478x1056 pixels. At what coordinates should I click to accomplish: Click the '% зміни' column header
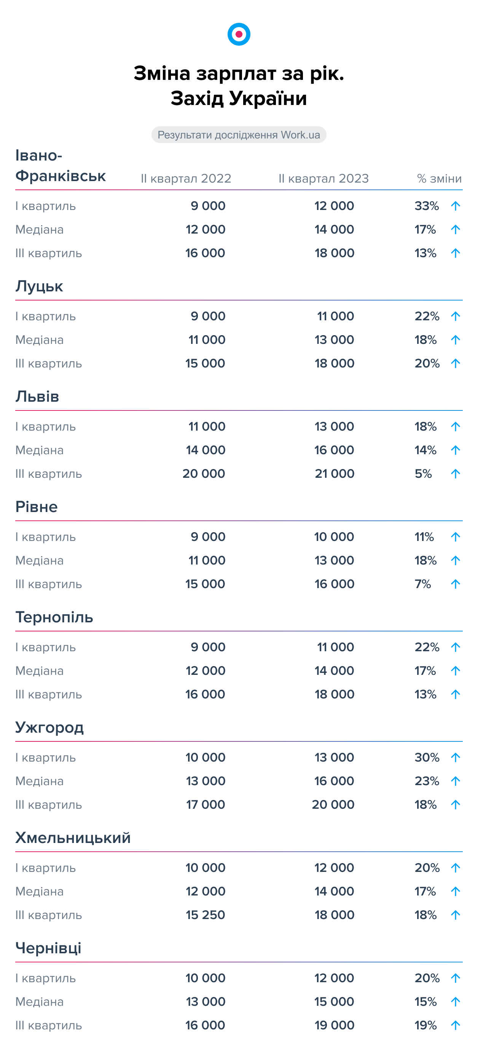pyautogui.click(x=439, y=179)
